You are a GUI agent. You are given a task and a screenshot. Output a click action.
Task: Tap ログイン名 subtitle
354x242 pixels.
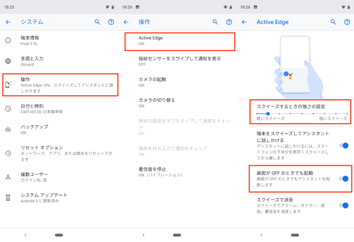pos(33,180)
